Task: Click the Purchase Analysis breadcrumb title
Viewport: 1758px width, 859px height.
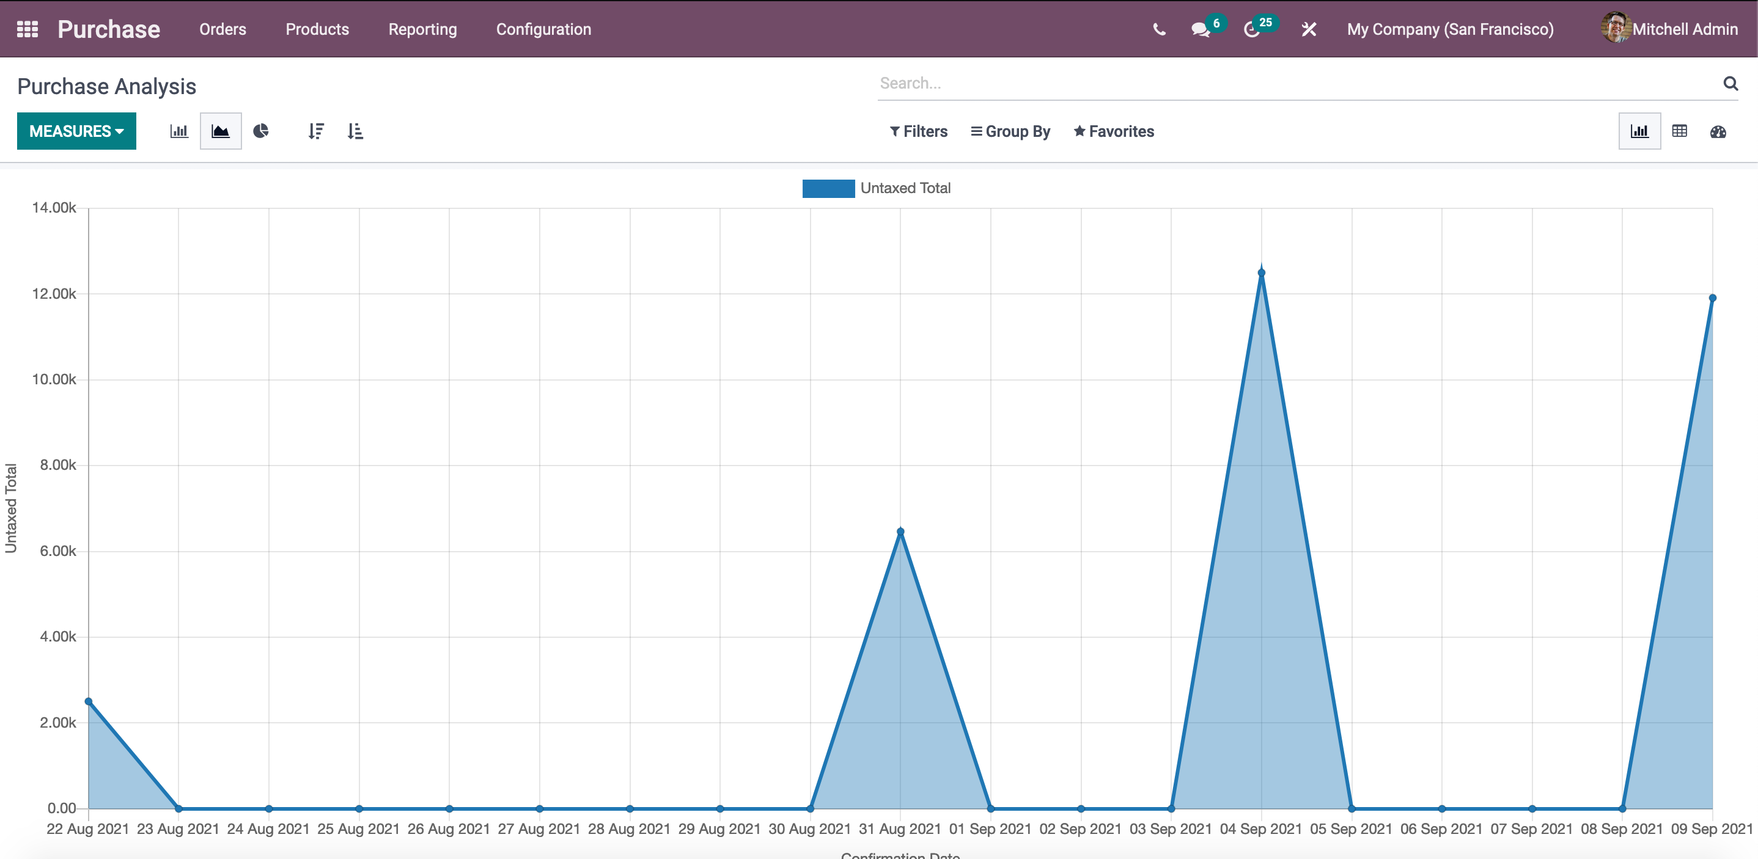Action: [106, 87]
